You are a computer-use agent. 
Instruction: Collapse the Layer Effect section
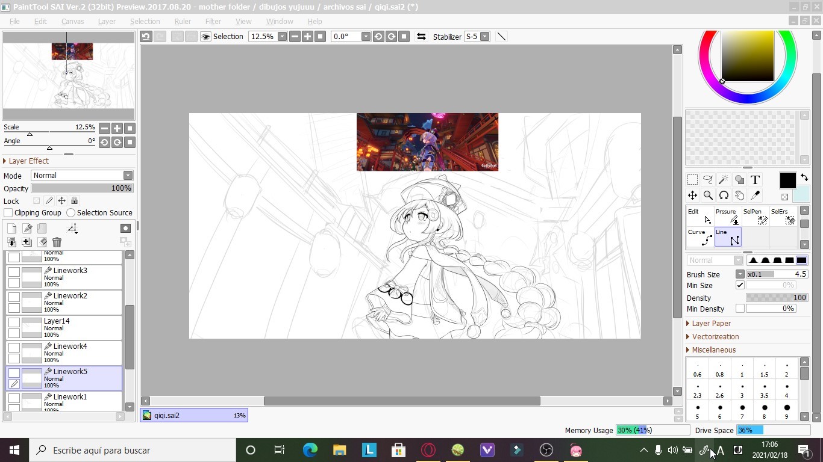pos(27,161)
